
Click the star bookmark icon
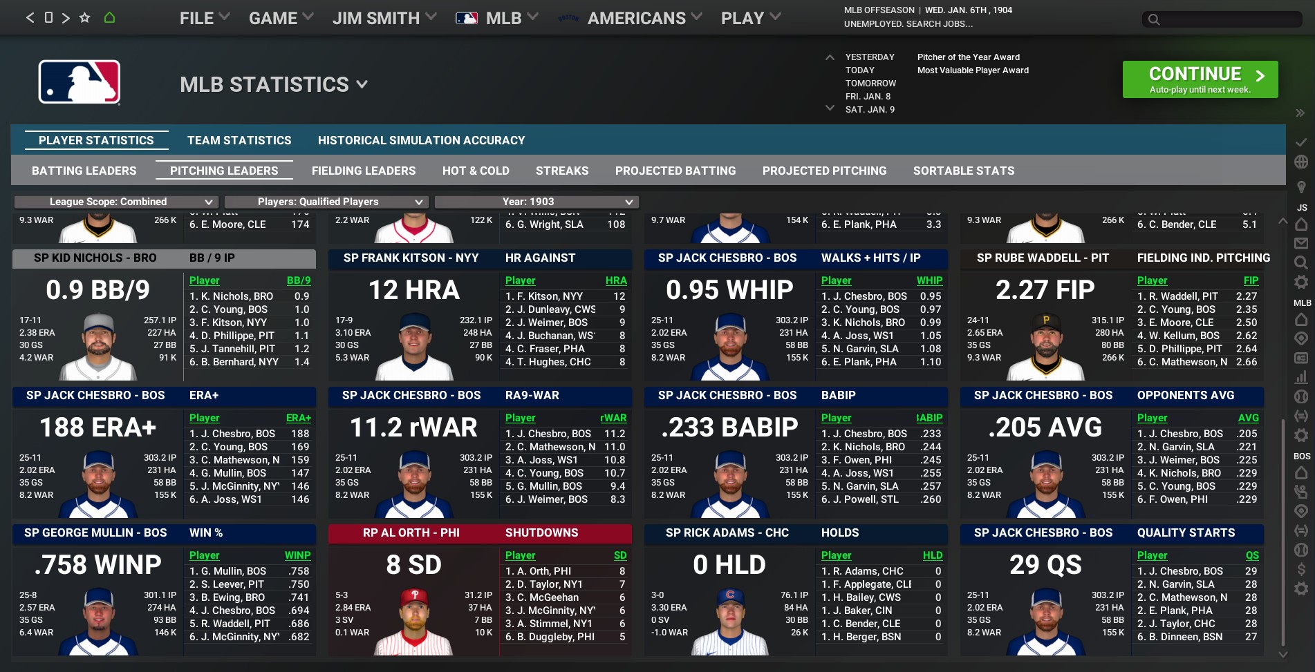coord(84,18)
